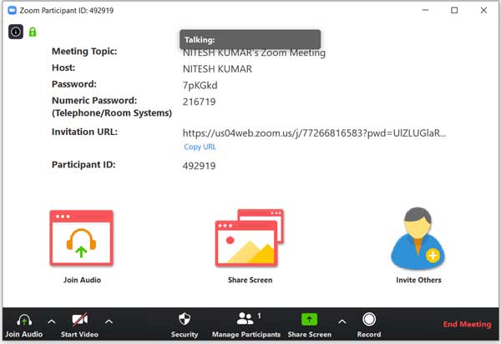The width and height of the screenshot is (501, 344).
Task: Click the Copy URL link
Action: click(x=200, y=147)
